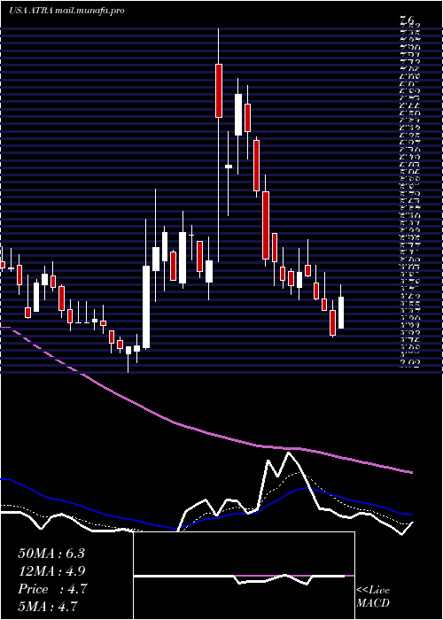
Task: Select the tallest red candlestick at the peak
Action: click(218, 90)
